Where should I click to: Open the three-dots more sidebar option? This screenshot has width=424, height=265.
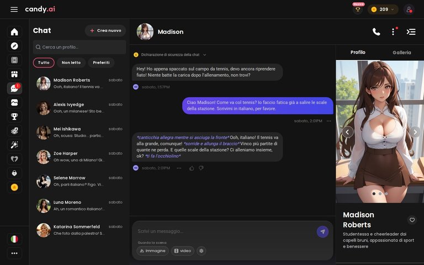coord(14,253)
